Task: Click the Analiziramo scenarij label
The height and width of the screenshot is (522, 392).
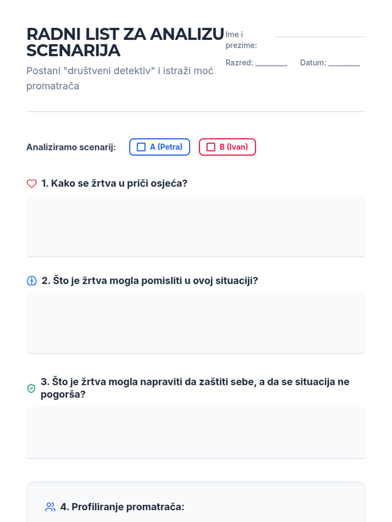Action: (71, 147)
